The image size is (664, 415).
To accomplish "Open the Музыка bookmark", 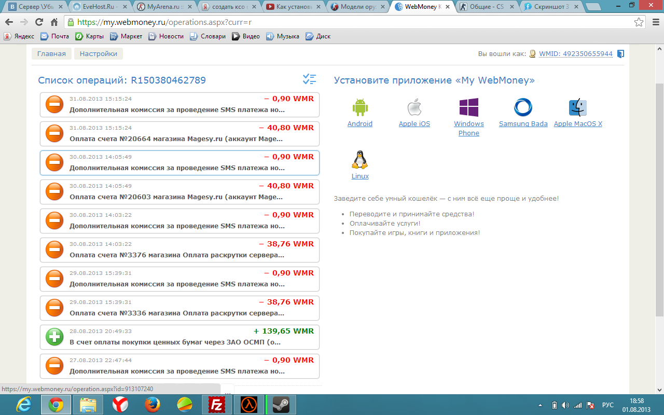I will click(283, 36).
